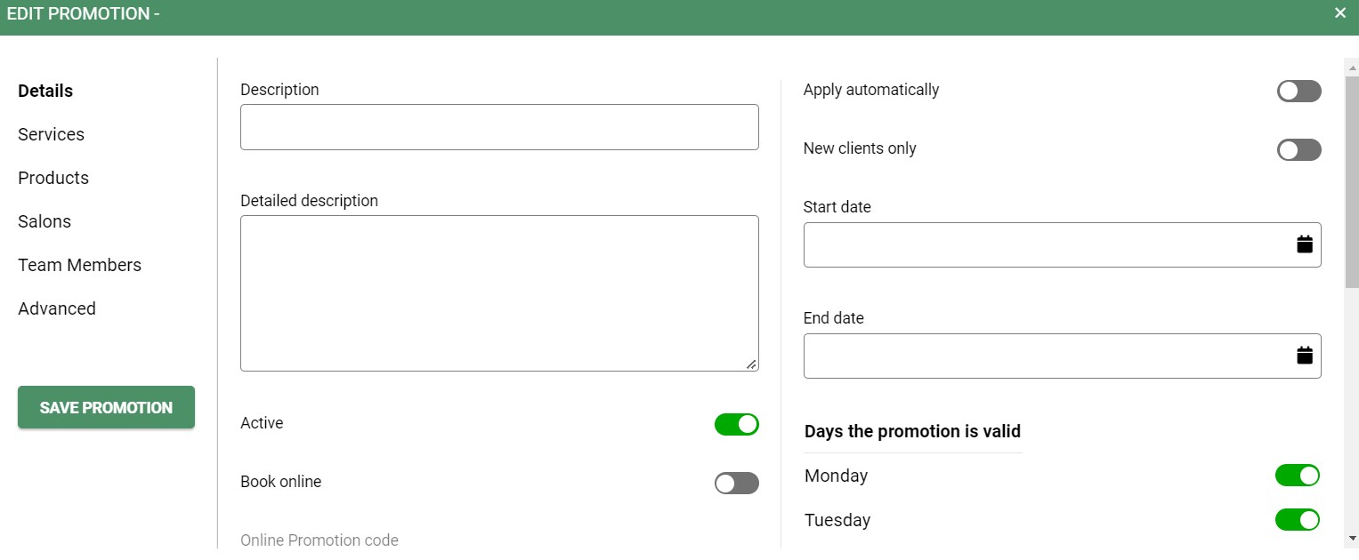The height and width of the screenshot is (560, 1359).
Task: Disable the Monday validity toggle
Action: [x=1298, y=476]
